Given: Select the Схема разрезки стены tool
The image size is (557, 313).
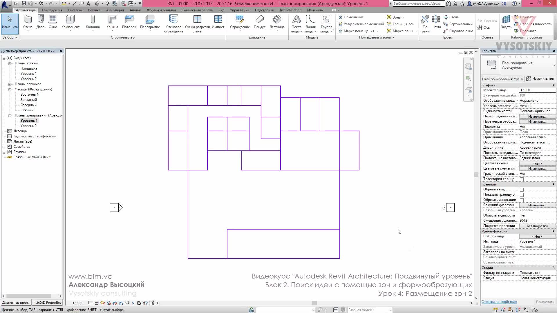Looking at the screenshot, I should (197, 24).
